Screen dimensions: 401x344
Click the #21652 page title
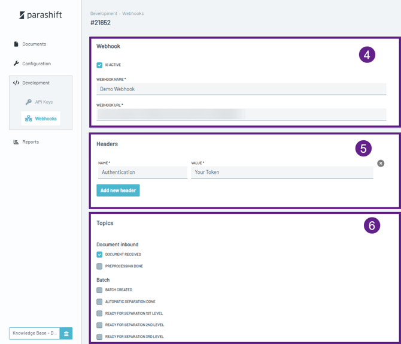tap(101, 23)
